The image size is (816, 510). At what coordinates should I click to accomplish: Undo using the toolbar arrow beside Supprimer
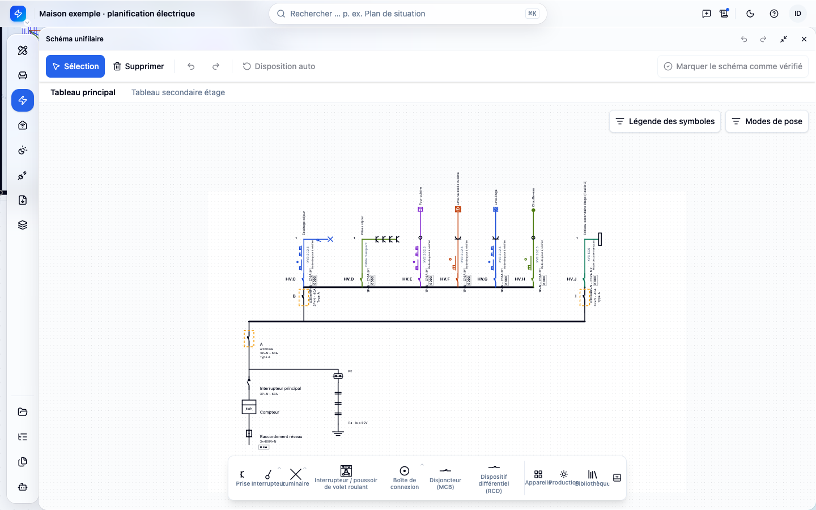pos(191,66)
